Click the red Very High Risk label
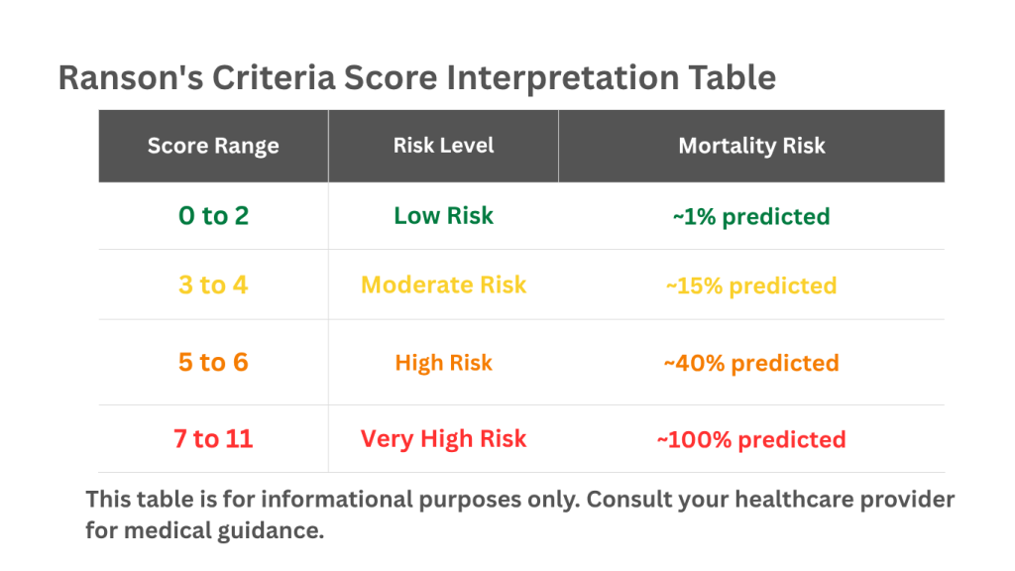1015x571 pixels. coord(443,439)
